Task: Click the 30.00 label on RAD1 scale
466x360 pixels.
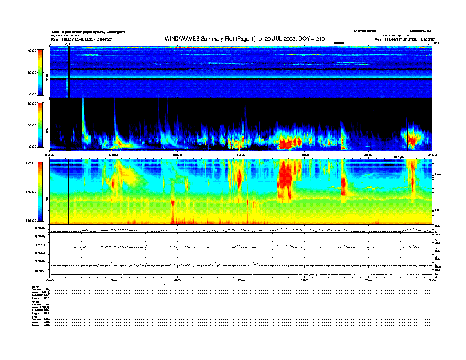Action: [x=32, y=125]
